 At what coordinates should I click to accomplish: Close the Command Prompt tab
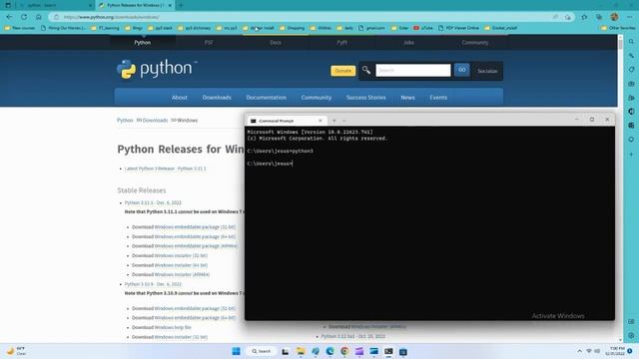[319, 121]
